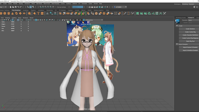Switch to the Modeling Toolkit tab
The height and width of the screenshot is (112, 199).
click(181, 18)
